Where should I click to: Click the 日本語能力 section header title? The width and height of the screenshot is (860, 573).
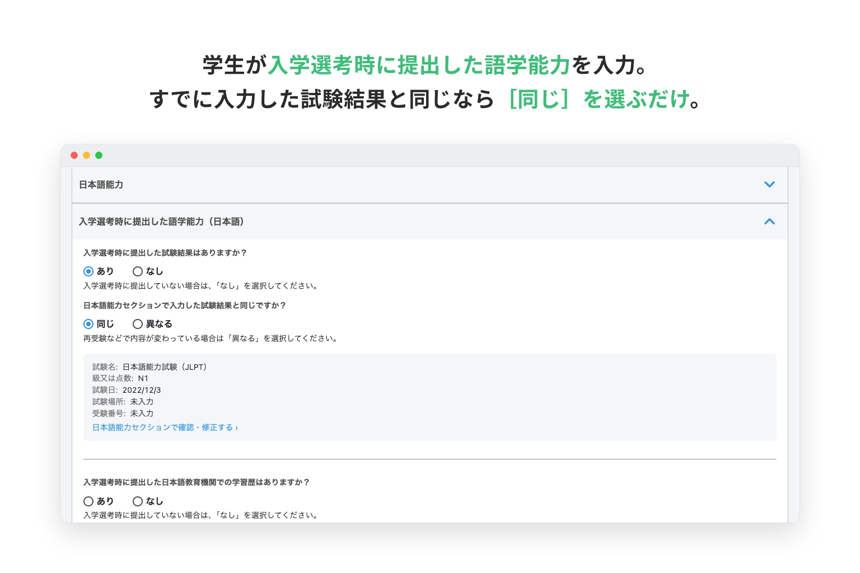[101, 185]
